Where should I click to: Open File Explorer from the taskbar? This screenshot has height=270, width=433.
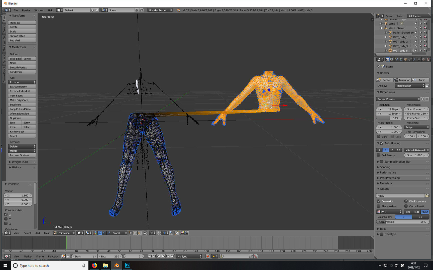105,265
